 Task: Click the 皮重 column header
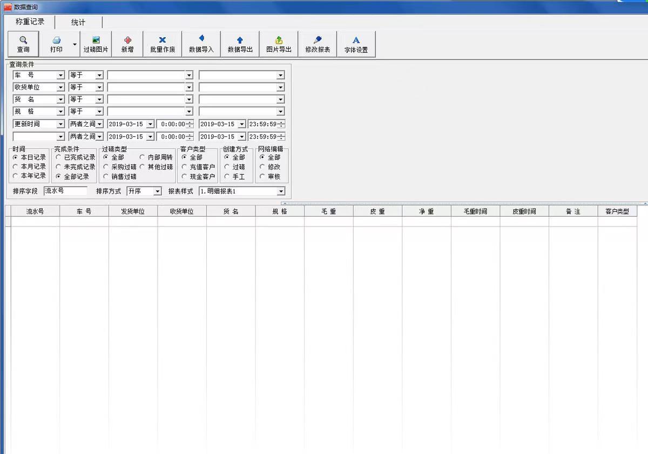[x=377, y=211]
